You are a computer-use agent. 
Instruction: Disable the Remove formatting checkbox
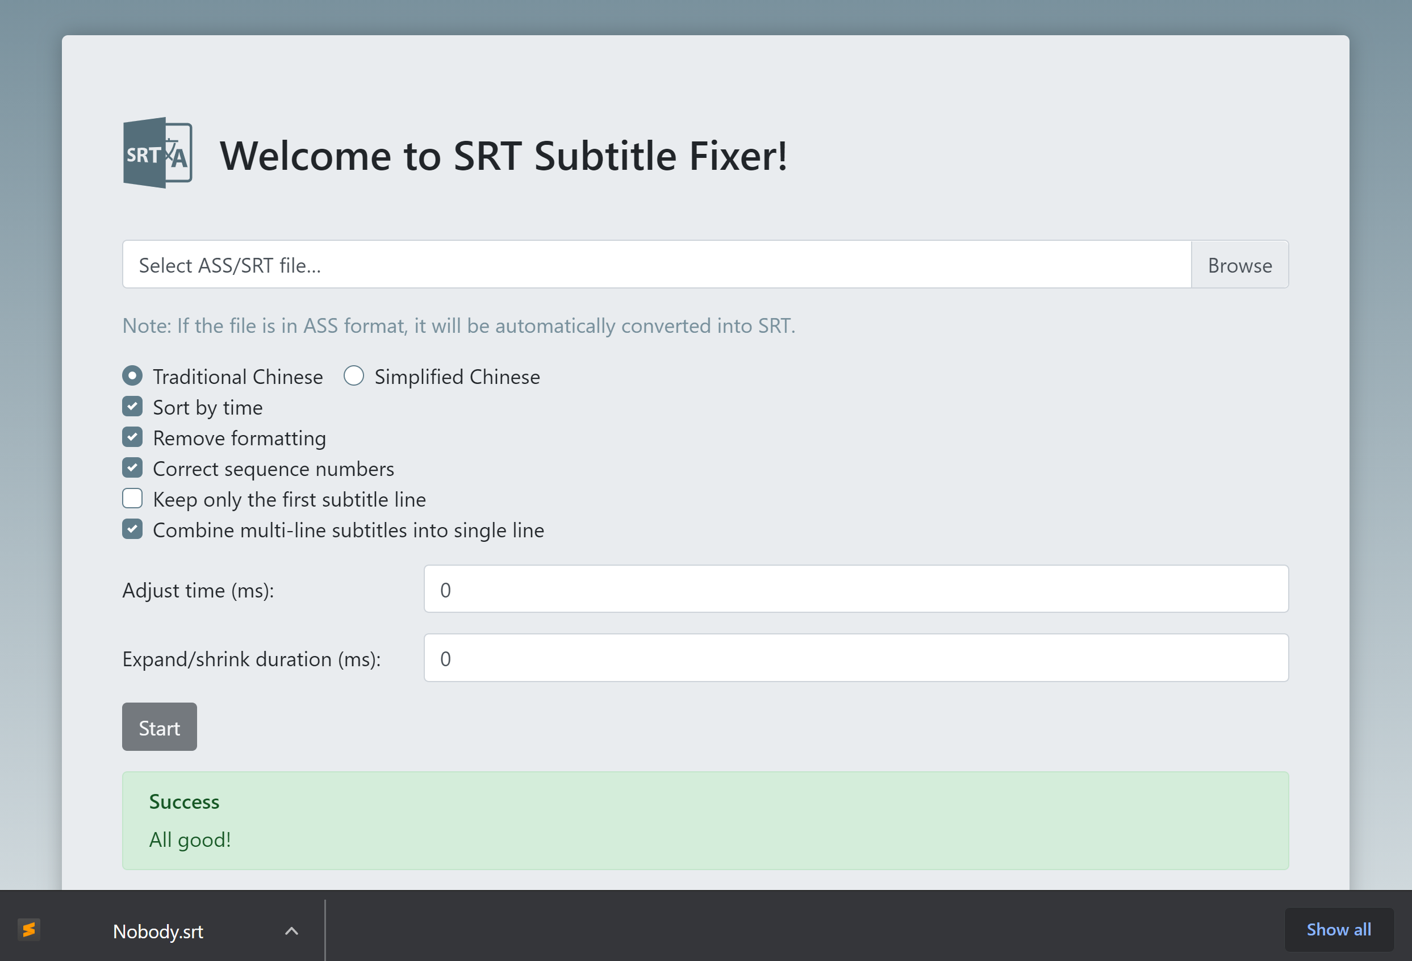coord(132,437)
